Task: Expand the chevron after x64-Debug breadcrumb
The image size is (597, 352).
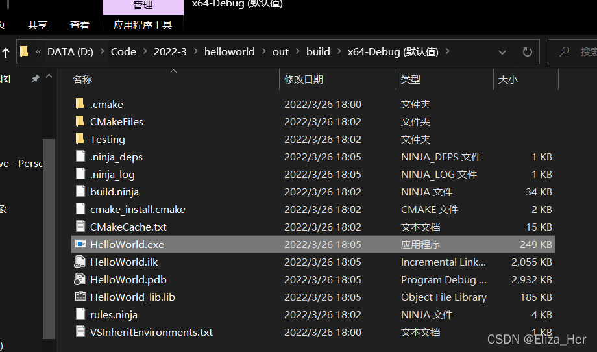Action: [x=448, y=52]
